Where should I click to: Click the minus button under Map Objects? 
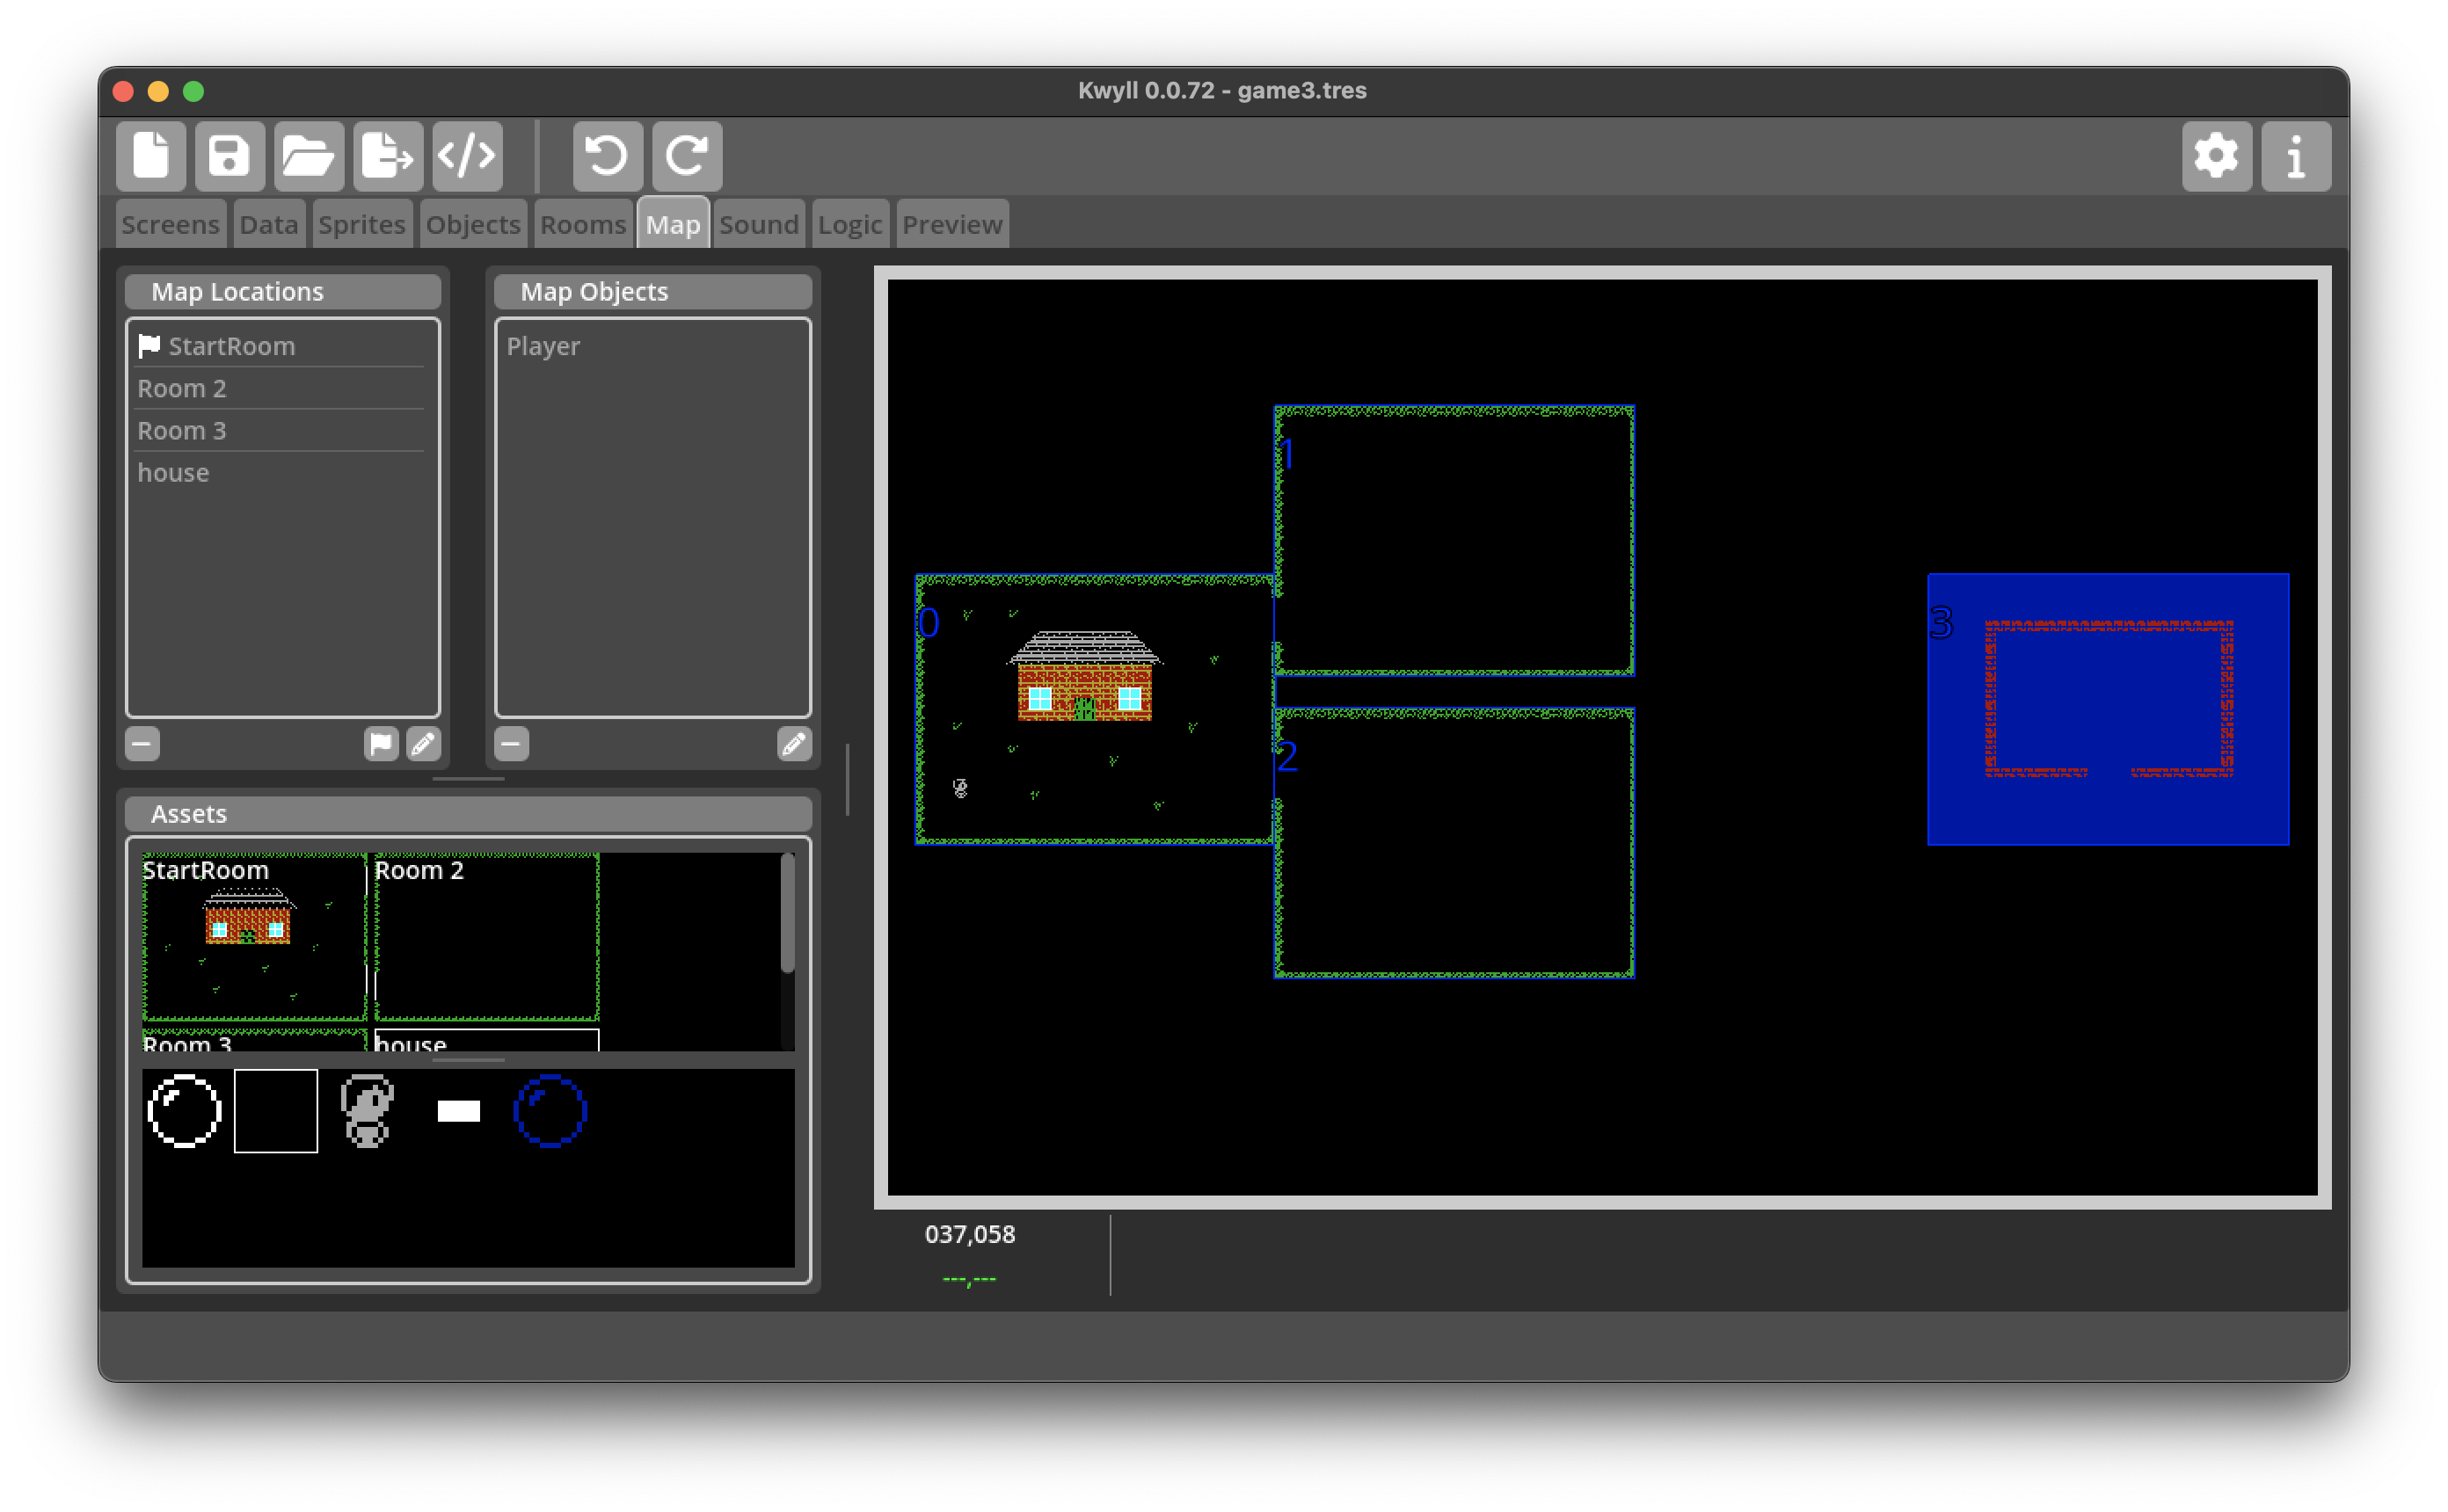[x=511, y=744]
